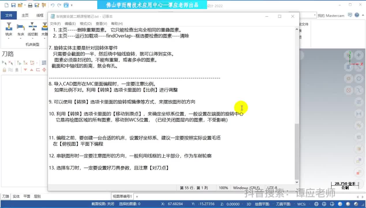Open the dropdown arrow next to Open folder icon
This screenshot has height=208, width=366.
pyautogui.click(x=25, y=5)
